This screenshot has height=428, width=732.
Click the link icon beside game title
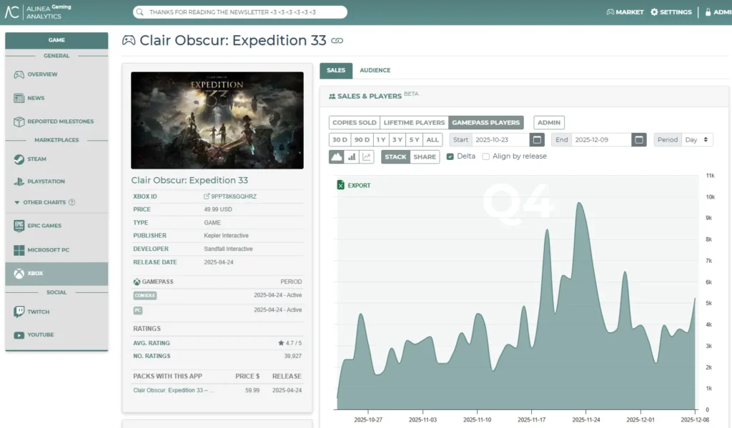coord(337,41)
